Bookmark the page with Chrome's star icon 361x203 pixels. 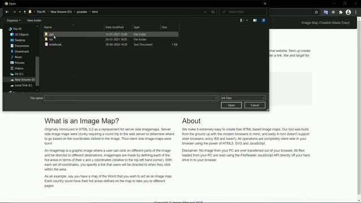click(x=316, y=12)
